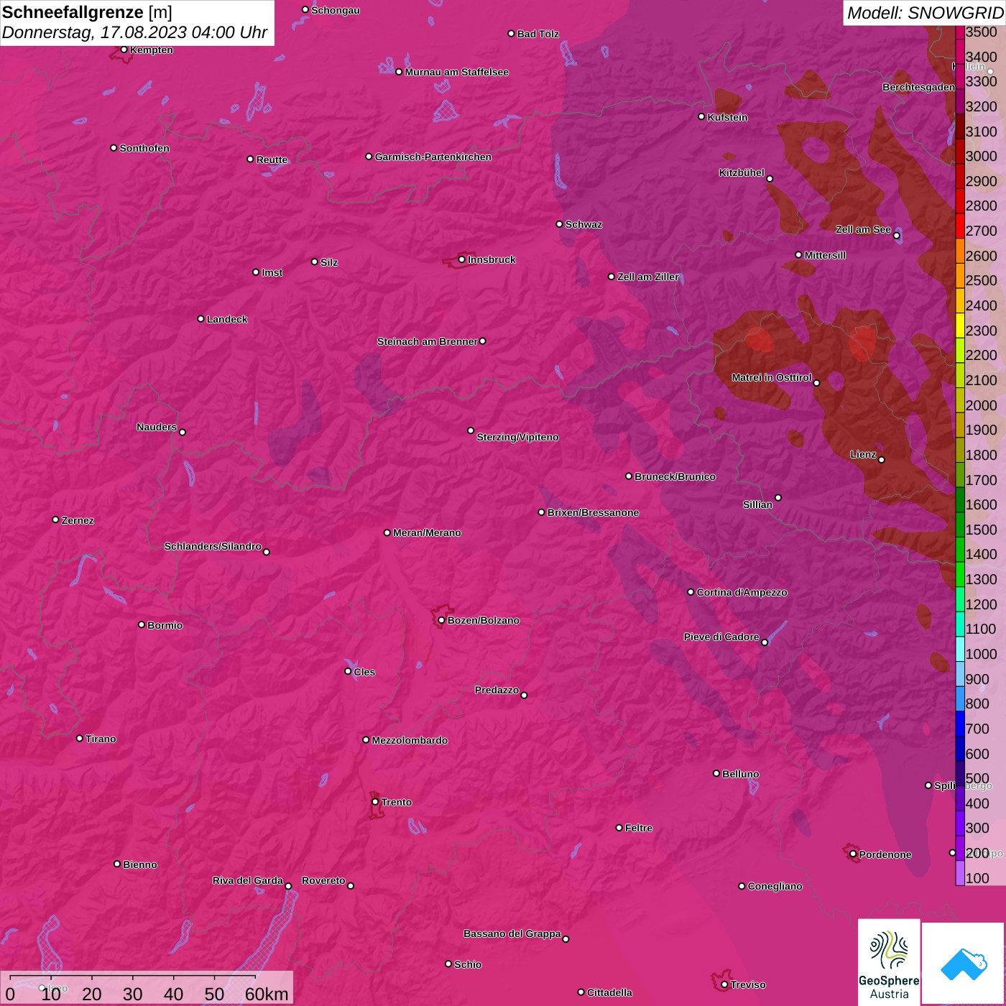The image size is (1006, 1006).
Task: Click the magenta 3400 legend swatch
Action: [x=960, y=51]
